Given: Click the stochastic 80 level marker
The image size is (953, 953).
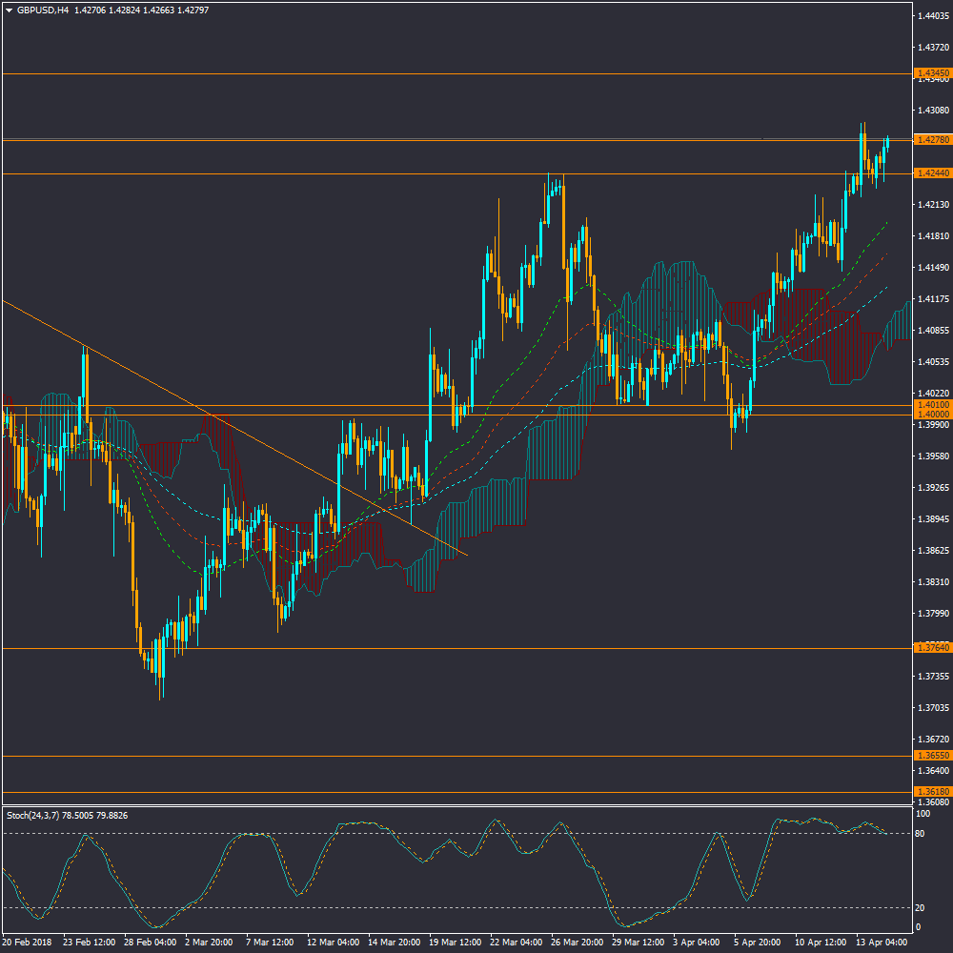Looking at the screenshot, I should click(921, 834).
